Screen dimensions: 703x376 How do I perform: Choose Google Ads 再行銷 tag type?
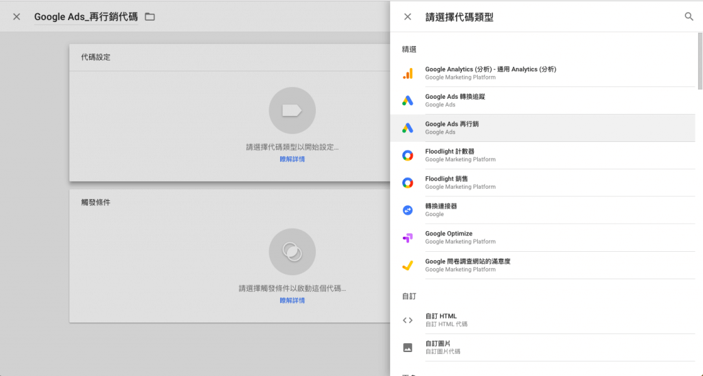[x=542, y=128]
